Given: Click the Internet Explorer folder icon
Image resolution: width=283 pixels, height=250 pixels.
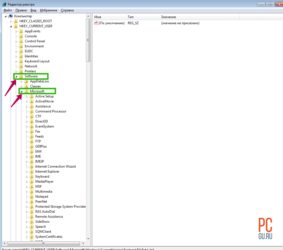Looking at the screenshot, I should point(31,171).
